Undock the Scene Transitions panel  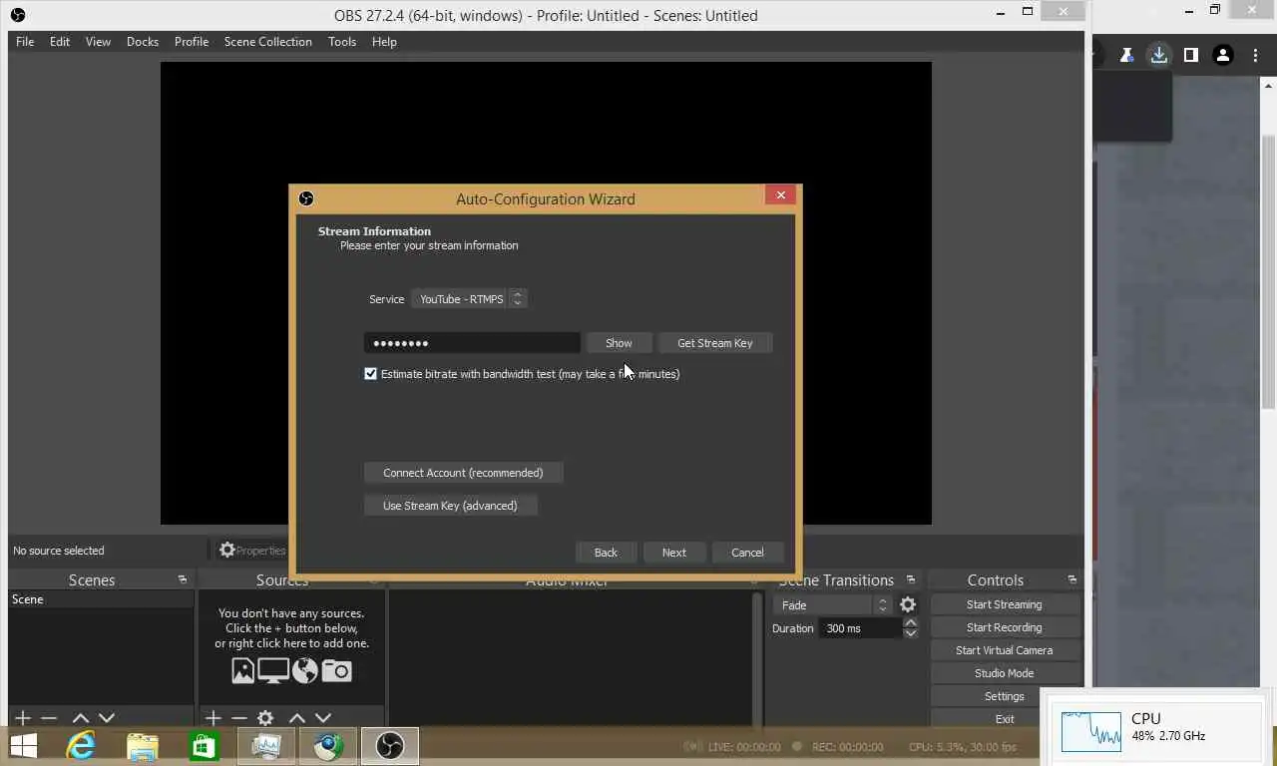[910, 579]
